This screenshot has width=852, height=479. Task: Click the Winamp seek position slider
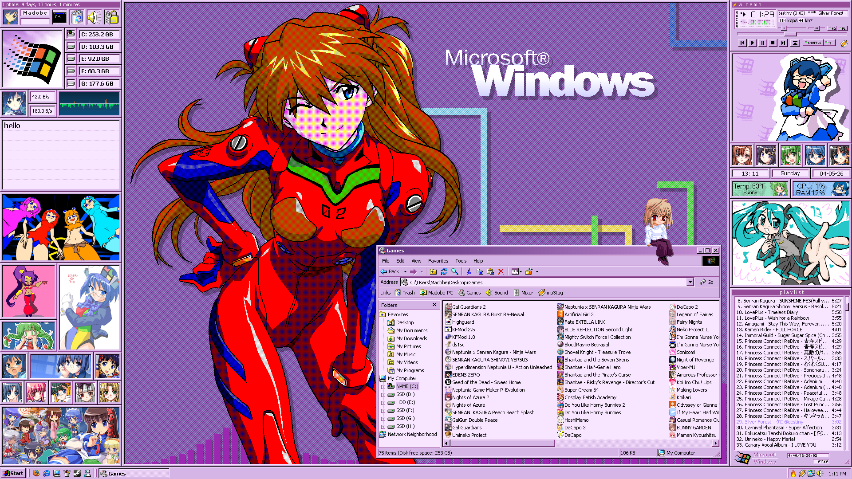[790, 34]
